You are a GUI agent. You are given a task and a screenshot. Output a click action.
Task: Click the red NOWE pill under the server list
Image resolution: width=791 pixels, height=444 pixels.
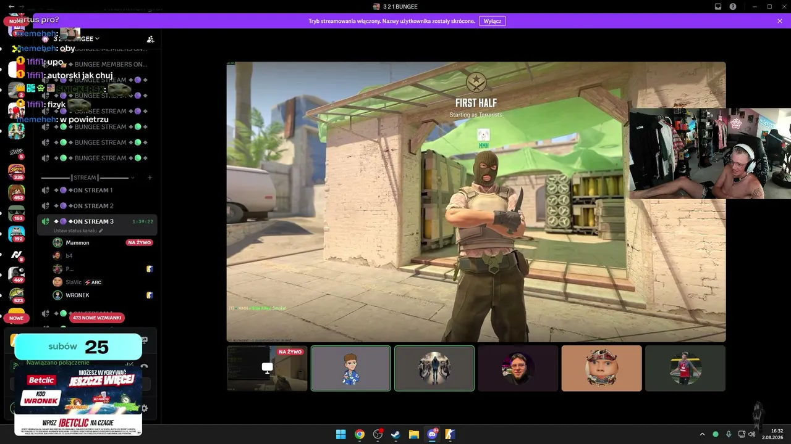coord(16,318)
